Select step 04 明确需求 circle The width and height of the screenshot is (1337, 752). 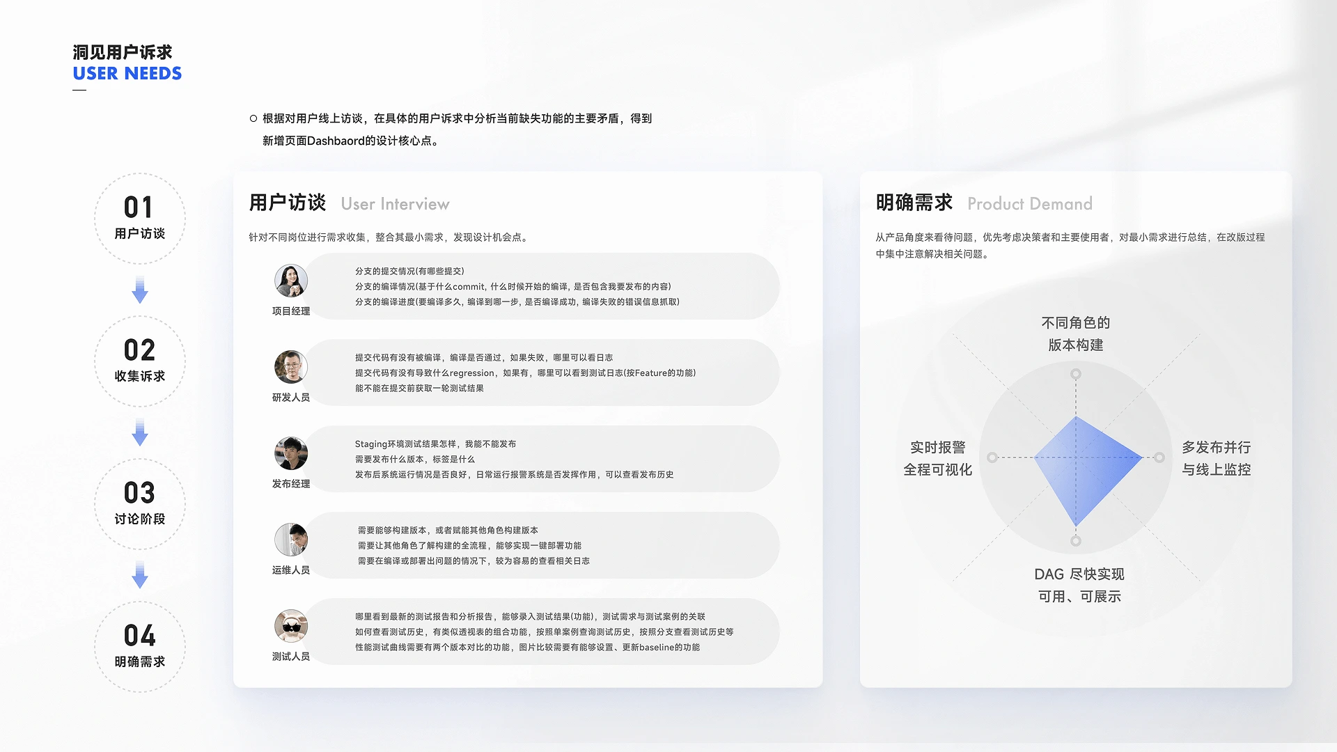point(140,647)
